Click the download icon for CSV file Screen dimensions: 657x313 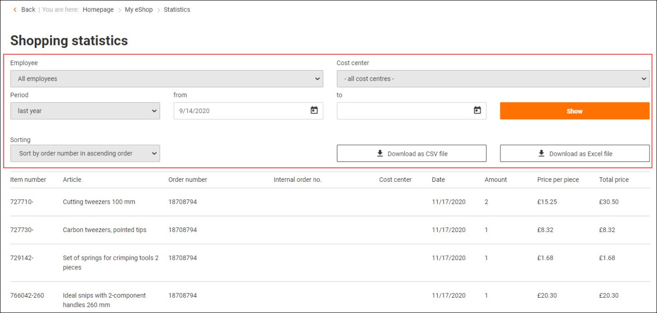tap(380, 153)
